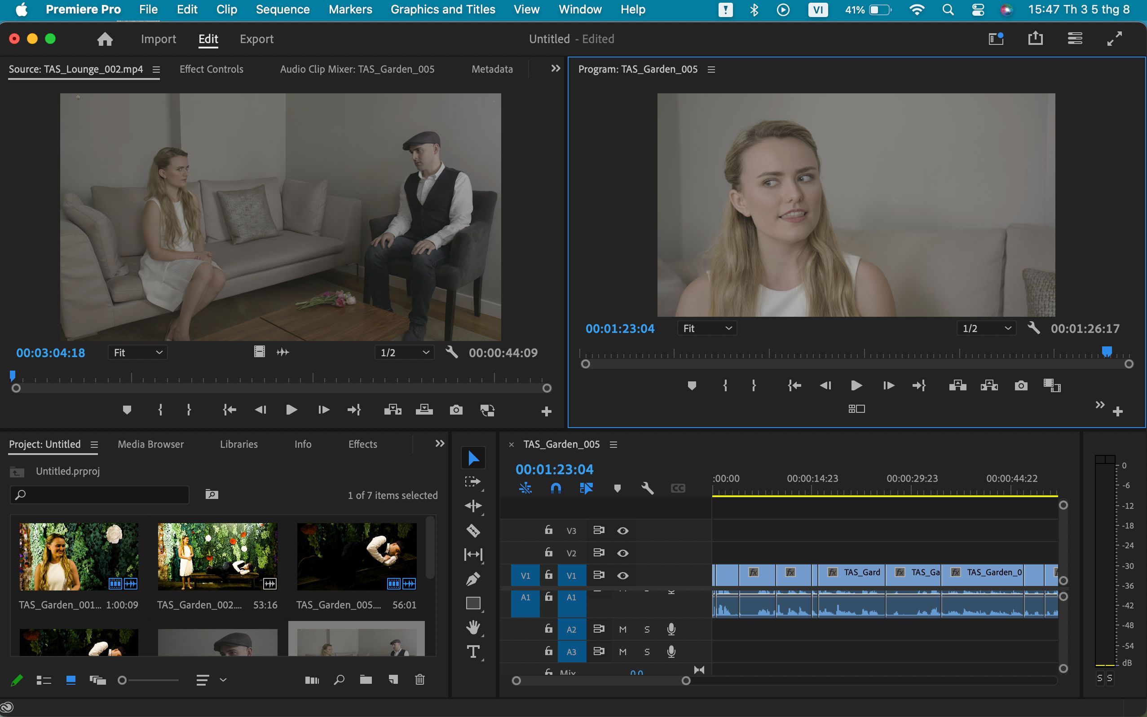
Task: Click New Bin folder icon in Project panel
Action: [x=366, y=680]
